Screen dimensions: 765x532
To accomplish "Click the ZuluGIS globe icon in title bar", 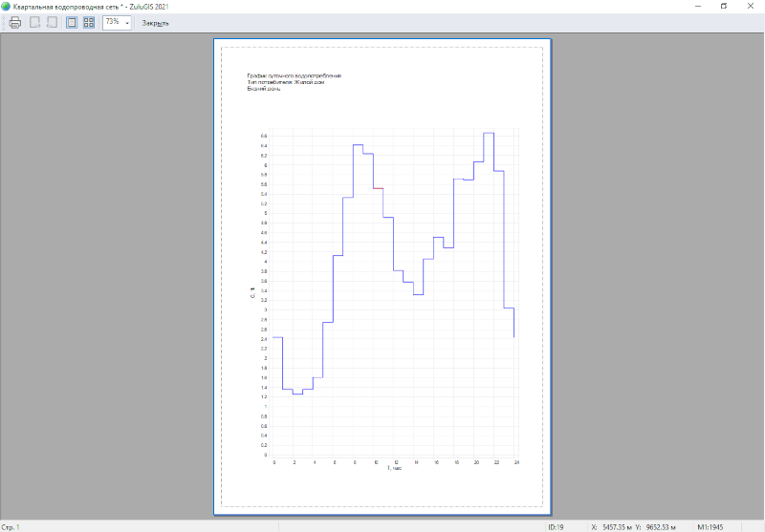I will click(x=7, y=6).
